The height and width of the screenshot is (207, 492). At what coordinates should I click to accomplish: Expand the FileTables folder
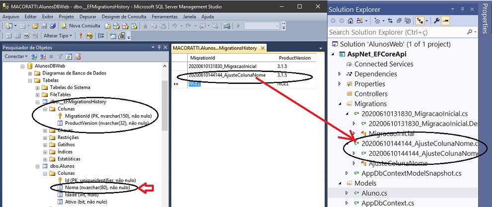tap(37, 94)
